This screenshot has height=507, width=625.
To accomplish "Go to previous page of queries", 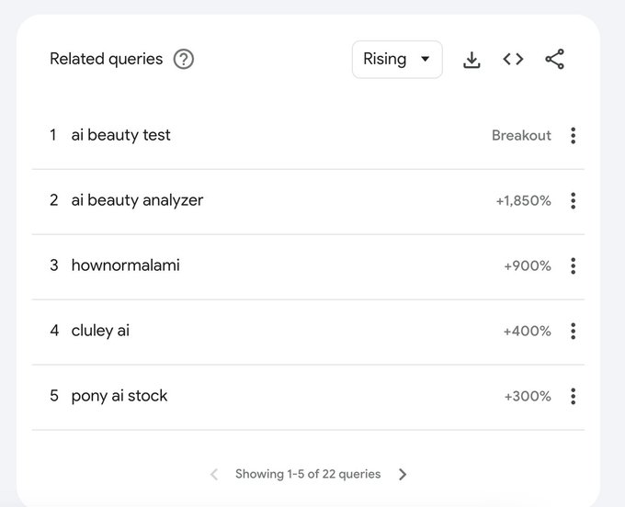I will tap(214, 474).
